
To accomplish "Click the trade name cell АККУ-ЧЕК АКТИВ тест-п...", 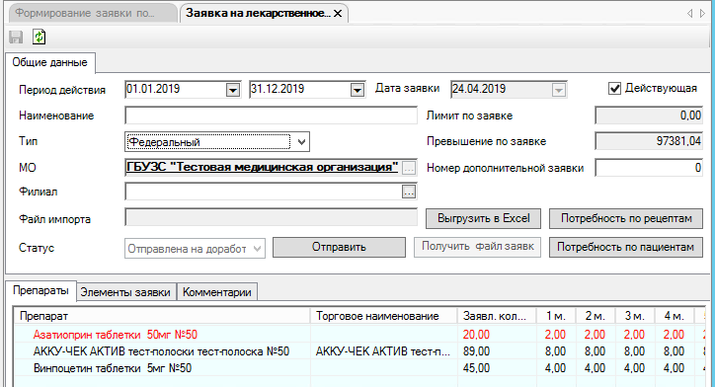I will click(x=383, y=351).
